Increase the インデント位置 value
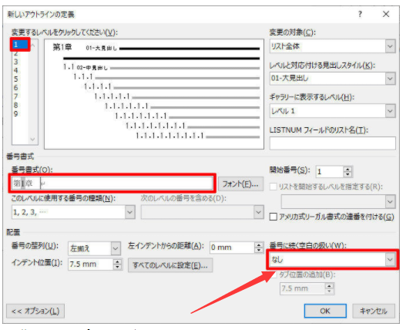This screenshot has width=406, height=330. pos(118,261)
